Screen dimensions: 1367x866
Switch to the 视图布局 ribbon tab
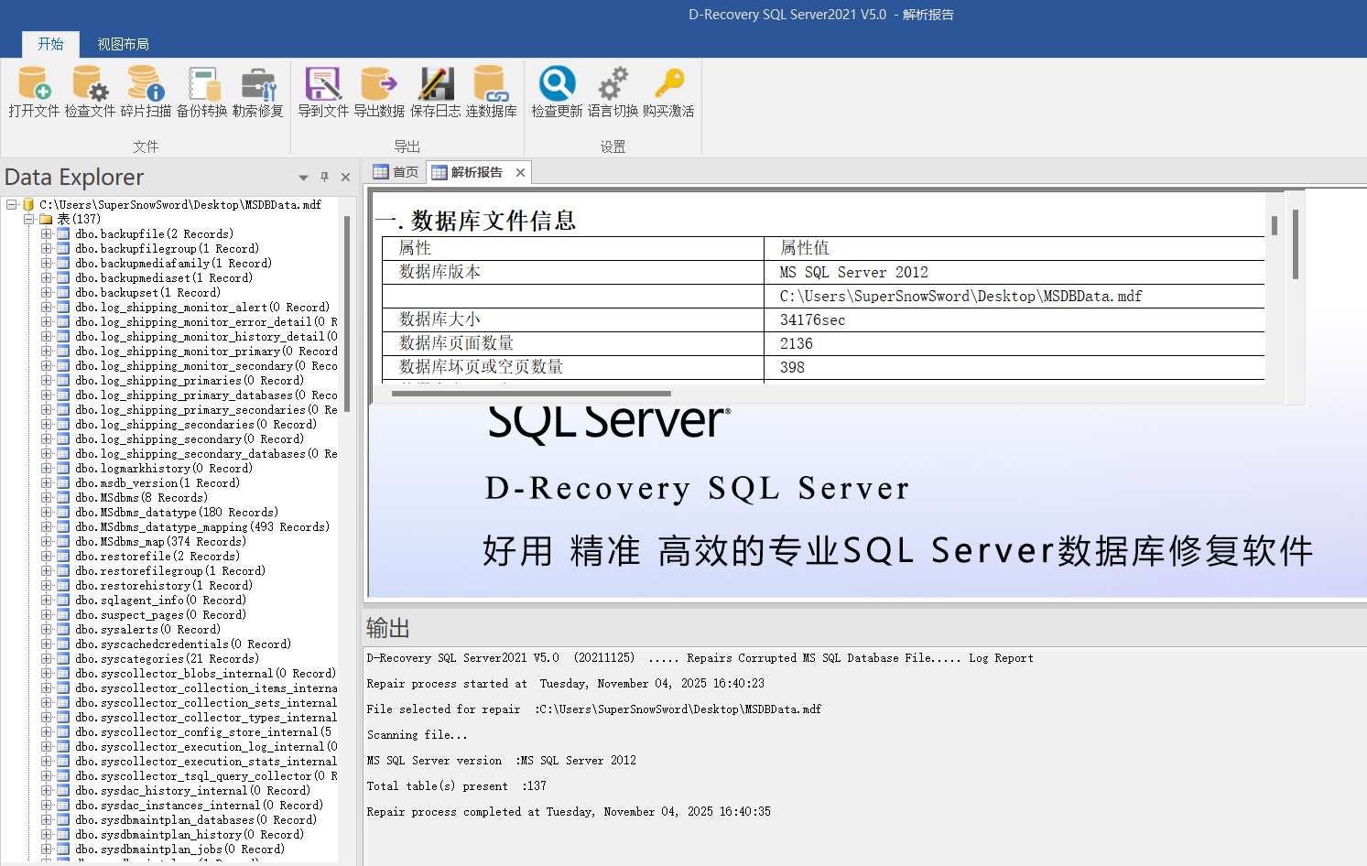[123, 44]
